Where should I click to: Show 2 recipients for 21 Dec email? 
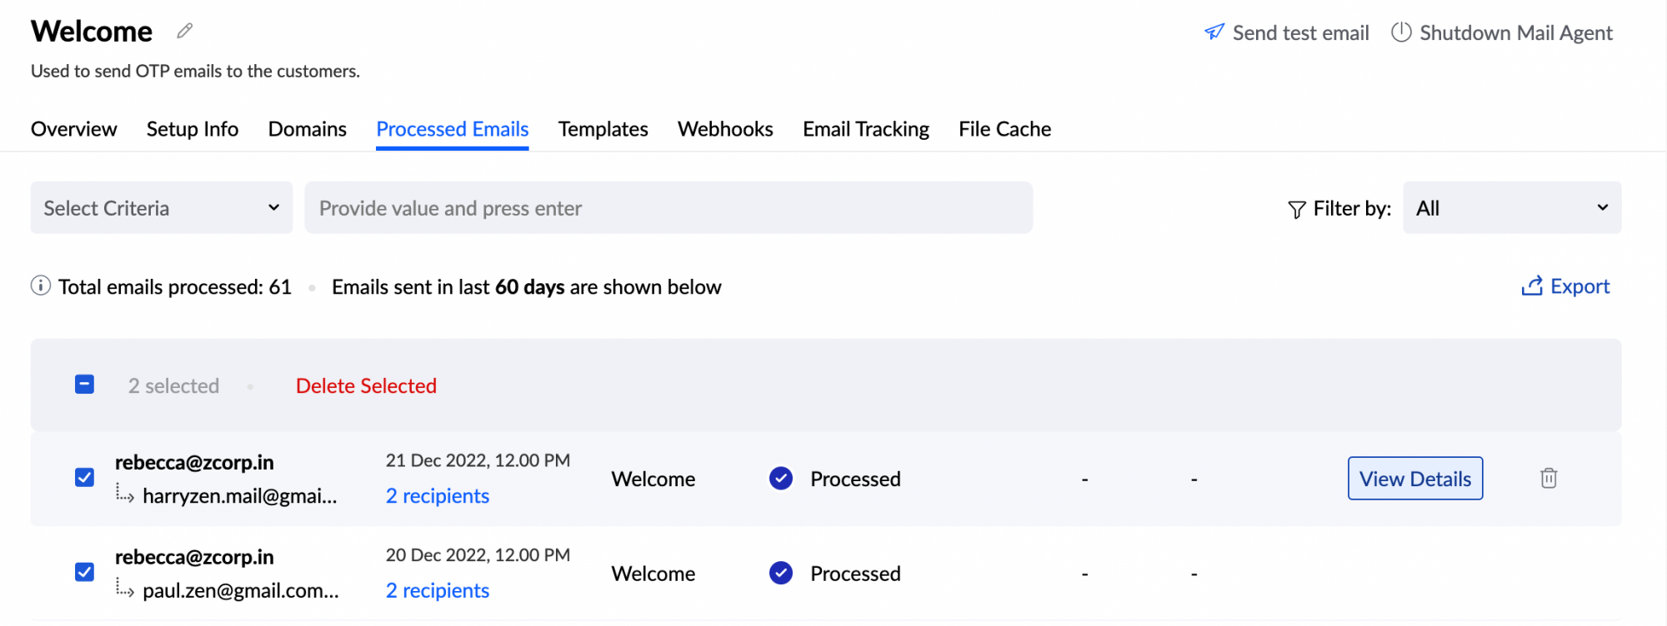point(437,496)
